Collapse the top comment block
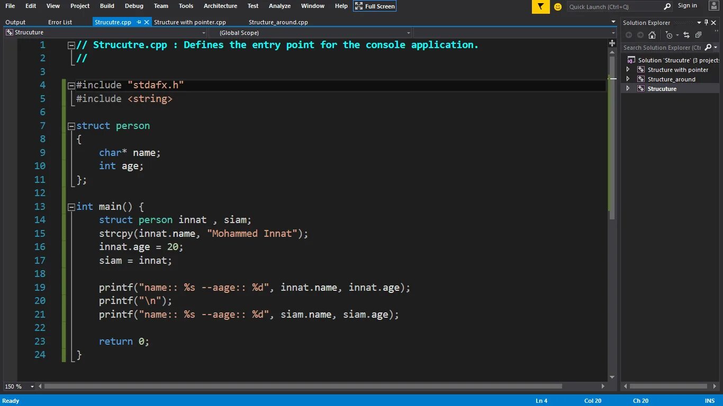The width and height of the screenshot is (723, 406). click(71, 45)
